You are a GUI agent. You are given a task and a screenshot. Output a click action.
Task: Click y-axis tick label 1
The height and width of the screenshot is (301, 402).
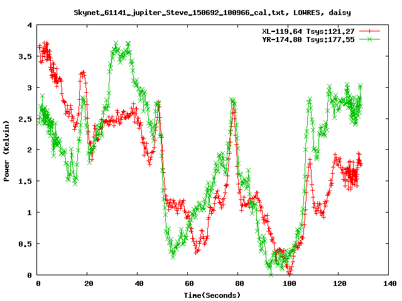pyautogui.click(x=30, y=213)
